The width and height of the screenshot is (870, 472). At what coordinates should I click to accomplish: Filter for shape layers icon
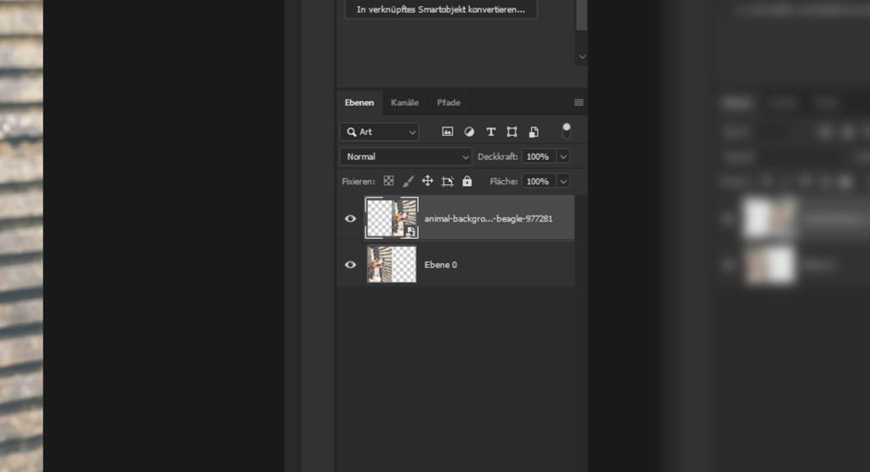pos(511,132)
